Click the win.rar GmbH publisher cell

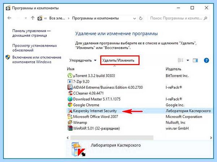point(177,128)
